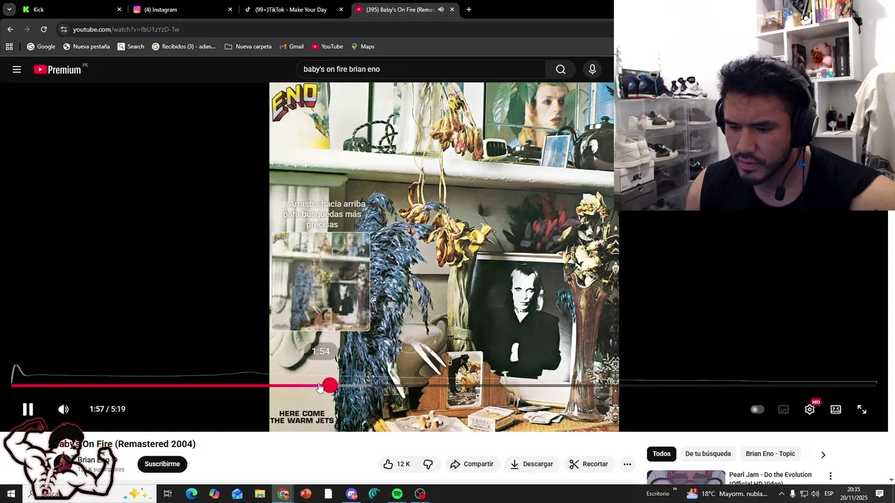Mute the YouTube tab via speaker icon
This screenshot has height=503, width=895.
(x=441, y=10)
